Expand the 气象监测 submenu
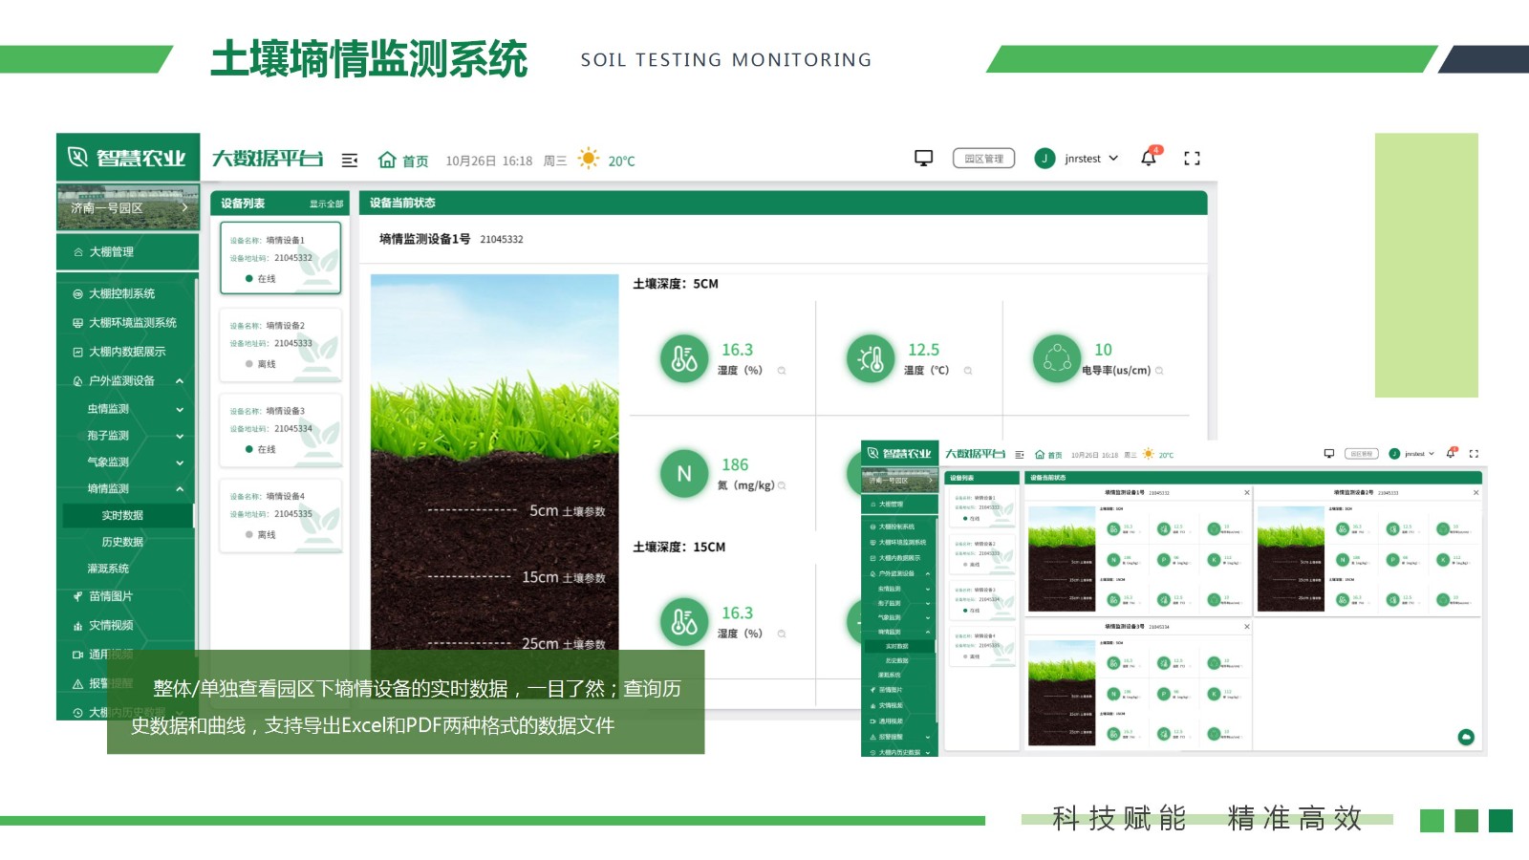The height and width of the screenshot is (860, 1529). (x=180, y=463)
